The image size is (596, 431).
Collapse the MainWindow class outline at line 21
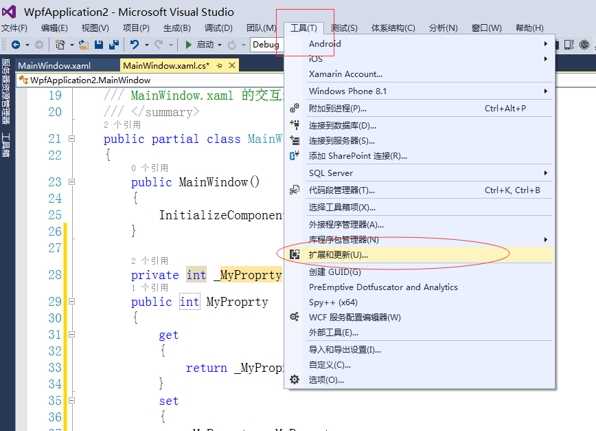tap(71, 139)
